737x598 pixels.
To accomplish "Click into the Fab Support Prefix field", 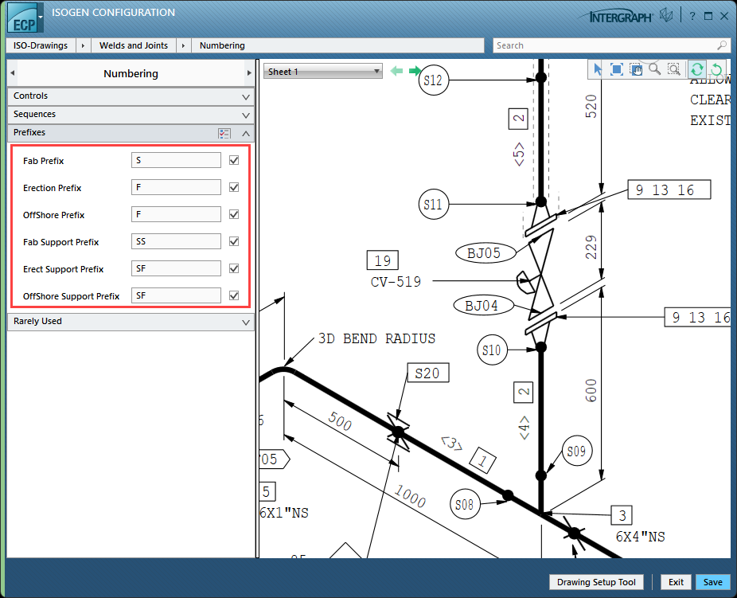I will coord(176,242).
